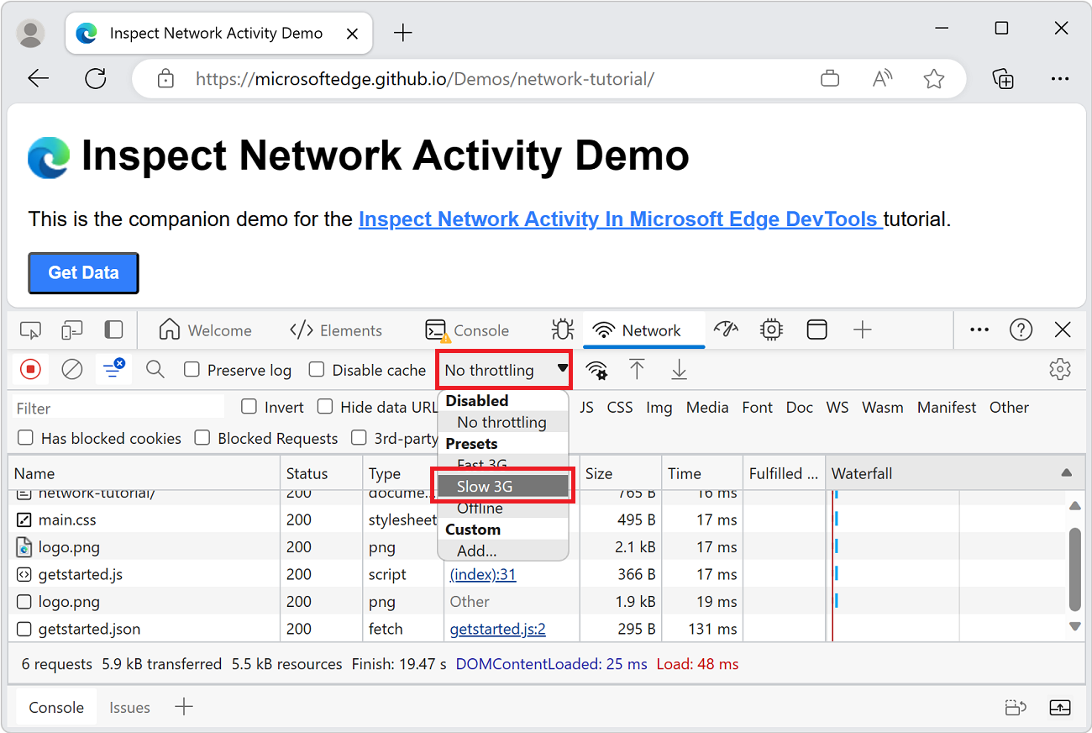
Task: Open DevTools help question icon
Action: coord(1021,330)
